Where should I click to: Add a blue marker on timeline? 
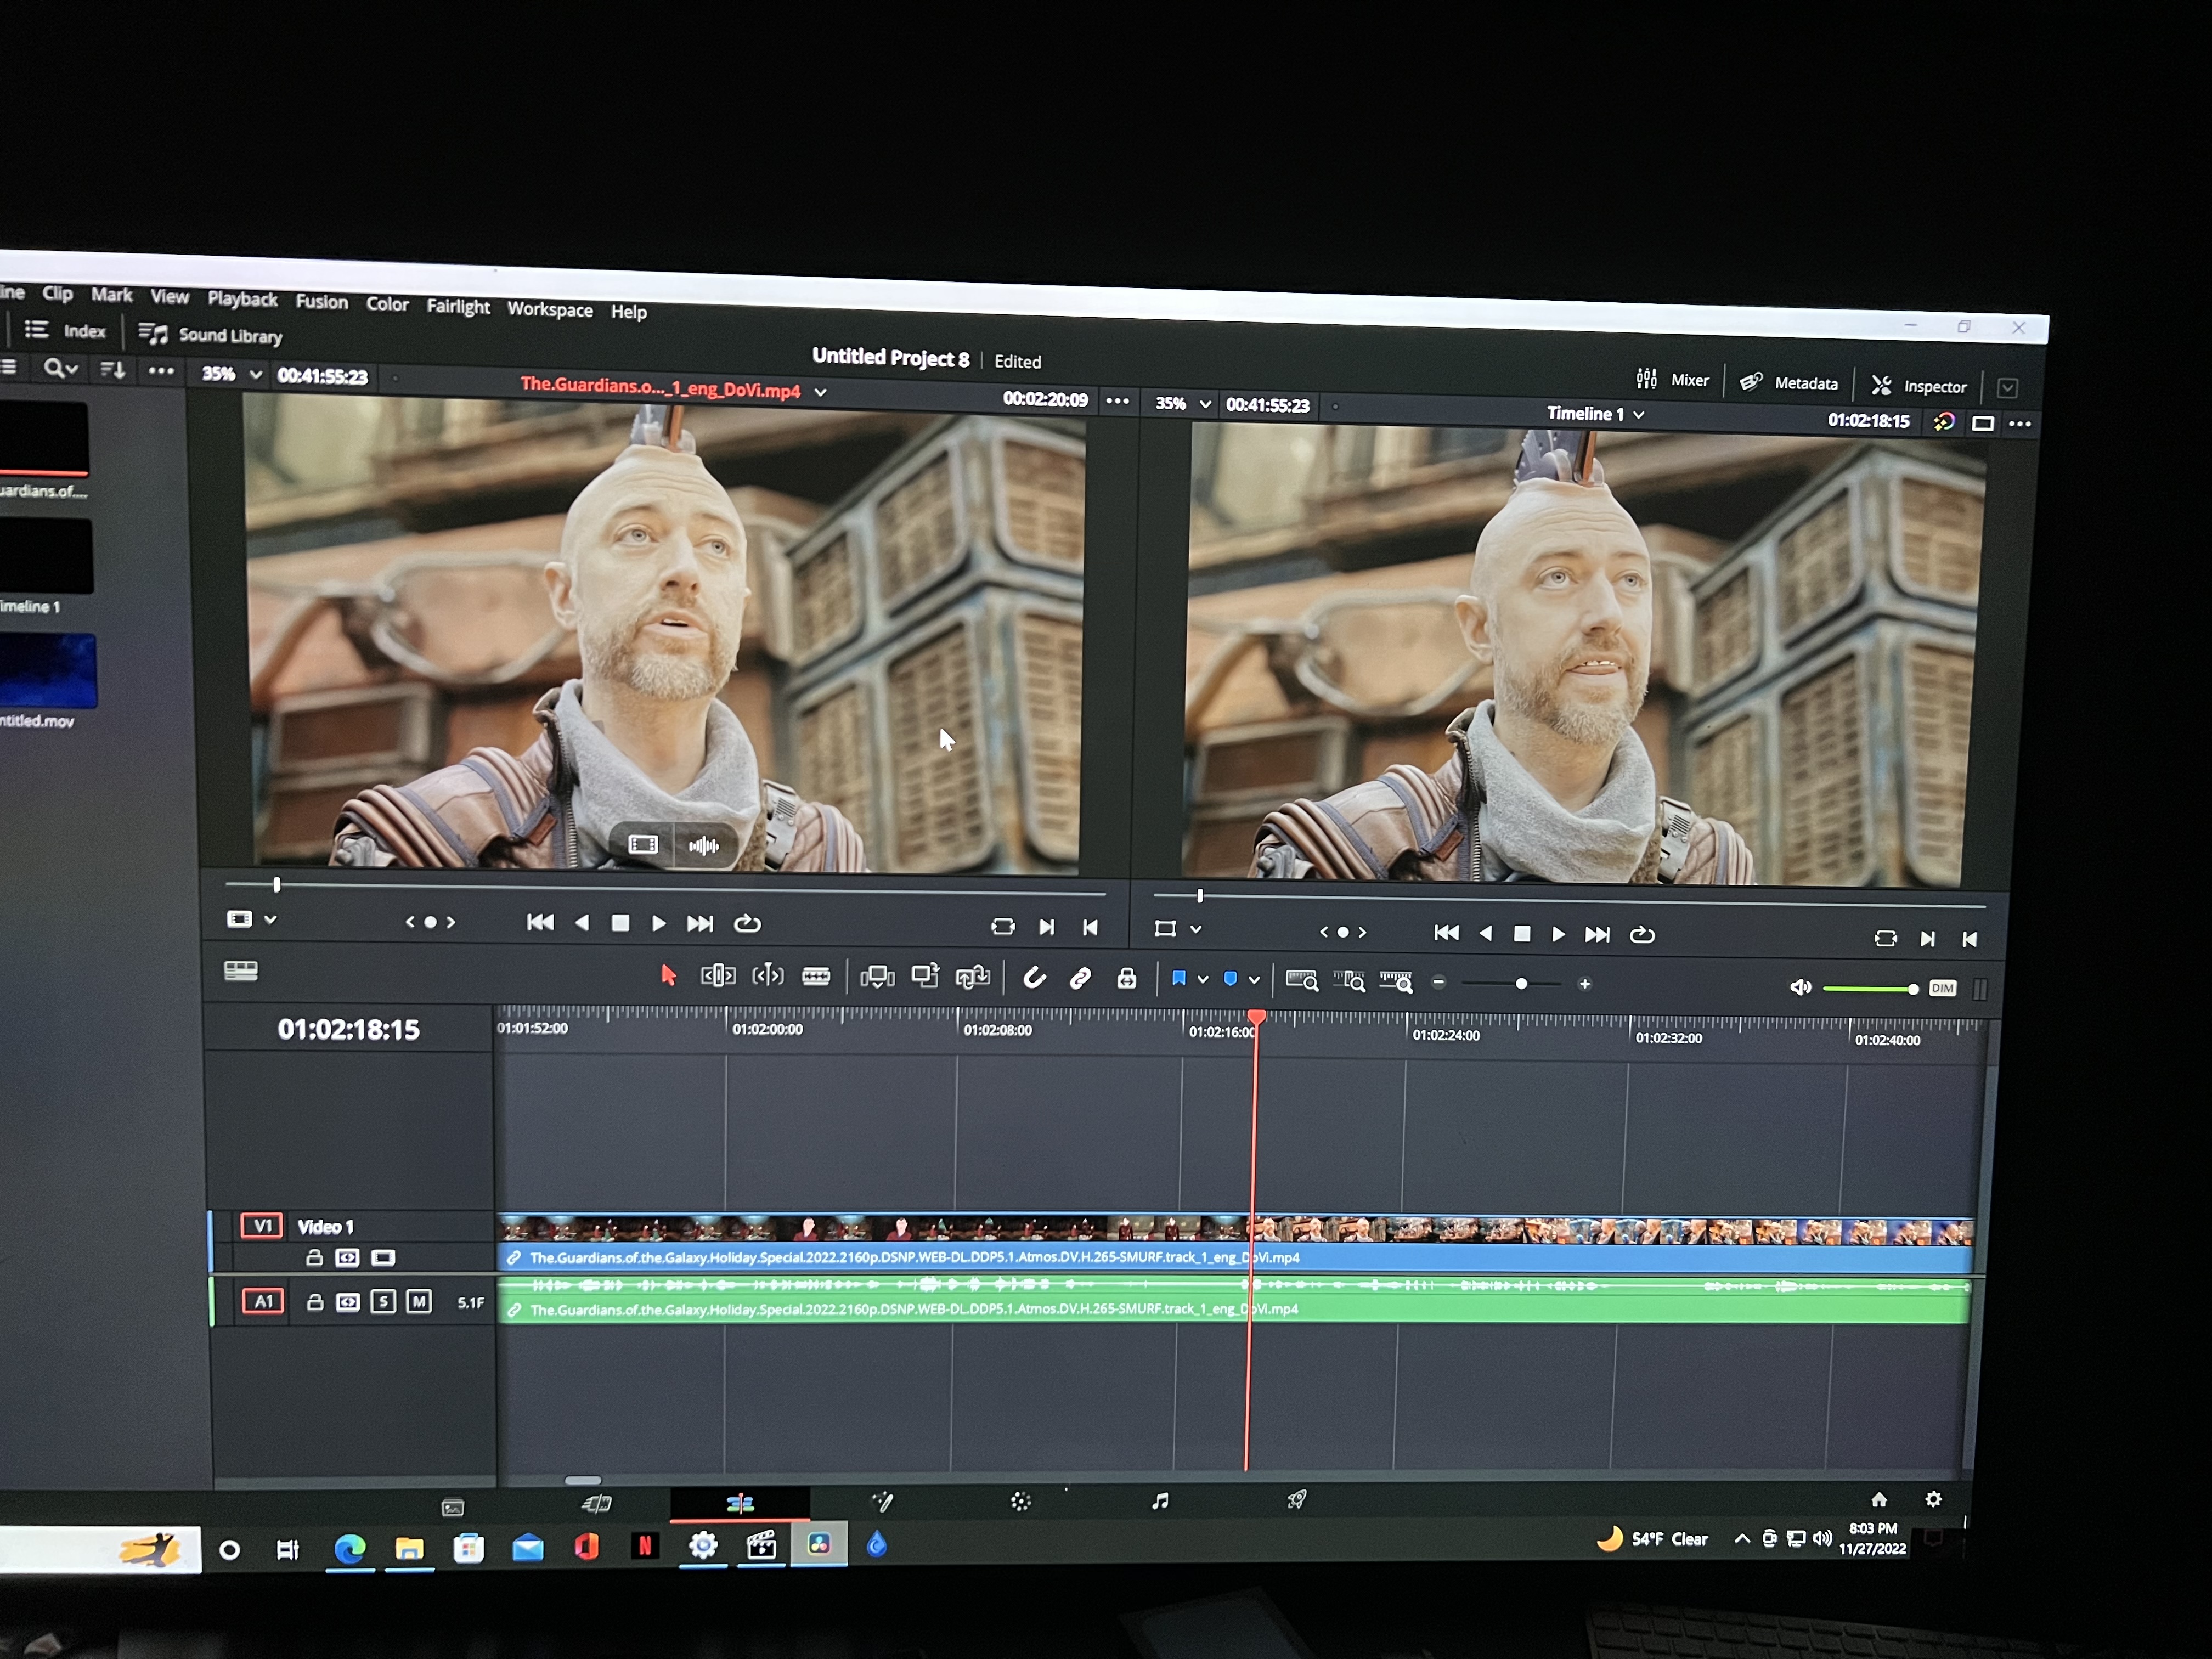[x=1231, y=980]
